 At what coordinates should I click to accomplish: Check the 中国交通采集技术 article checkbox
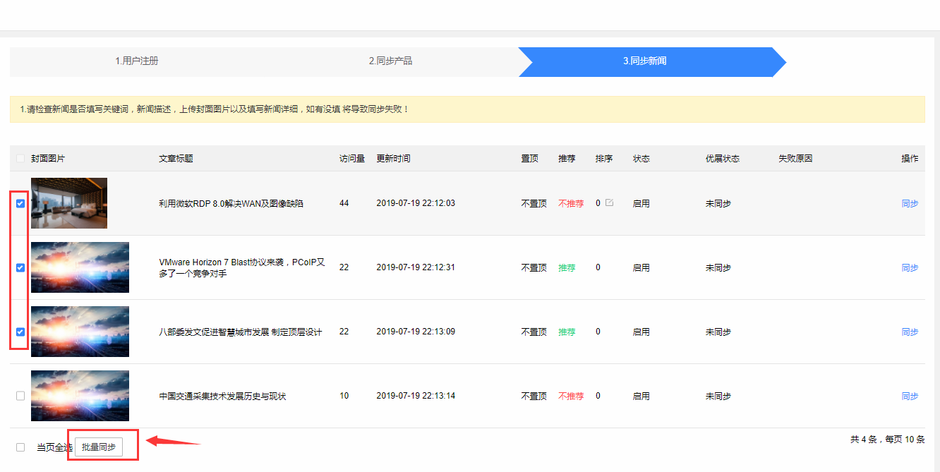20,396
